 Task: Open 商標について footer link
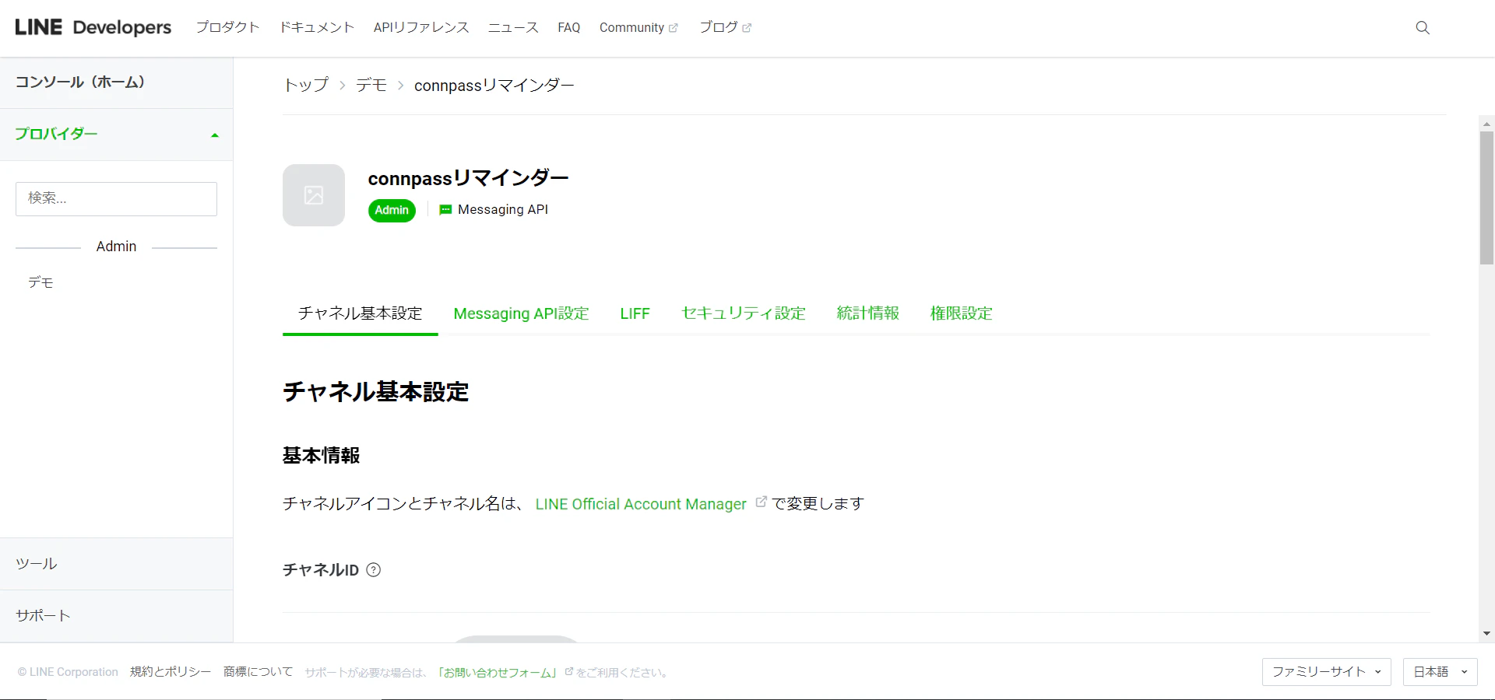point(259,672)
